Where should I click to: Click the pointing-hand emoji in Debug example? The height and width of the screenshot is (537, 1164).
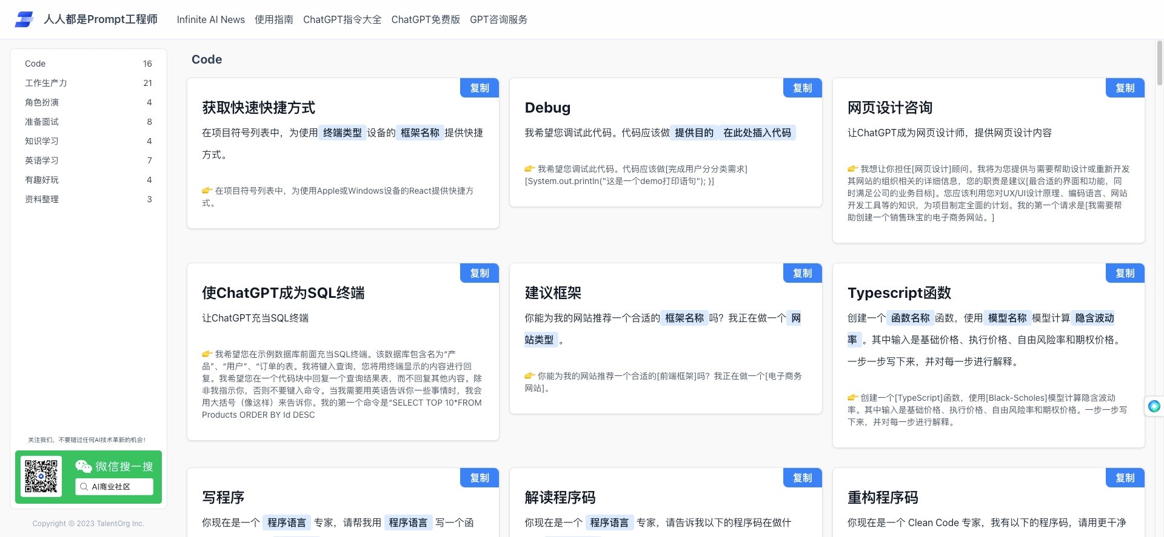(x=530, y=169)
